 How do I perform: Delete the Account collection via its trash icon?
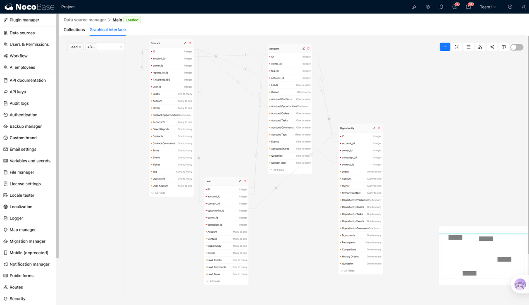tap(308, 48)
